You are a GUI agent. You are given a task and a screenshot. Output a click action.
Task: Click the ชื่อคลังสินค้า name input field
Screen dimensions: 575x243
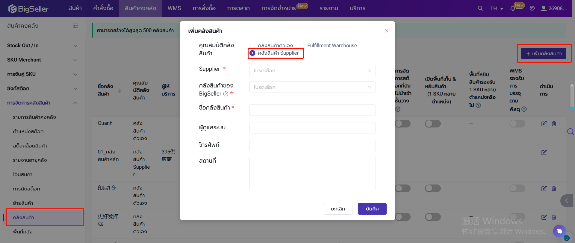click(x=312, y=110)
